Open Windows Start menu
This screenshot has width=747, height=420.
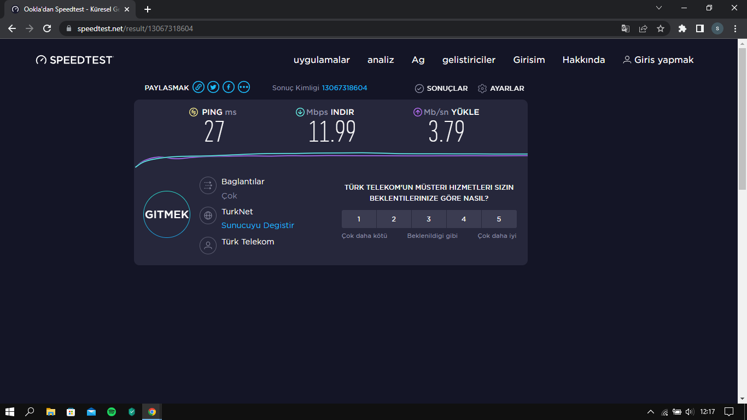click(10, 412)
